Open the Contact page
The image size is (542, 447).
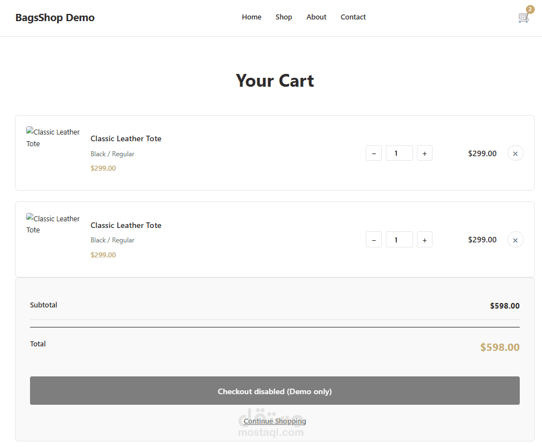tap(353, 17)
